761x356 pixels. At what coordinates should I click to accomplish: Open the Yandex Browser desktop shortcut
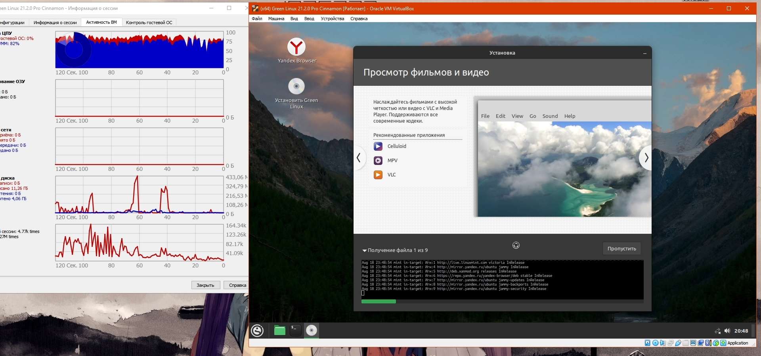(296, 51)
